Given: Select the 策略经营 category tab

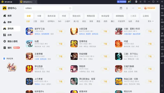Looking at the screenshot, I should [91, 16].
